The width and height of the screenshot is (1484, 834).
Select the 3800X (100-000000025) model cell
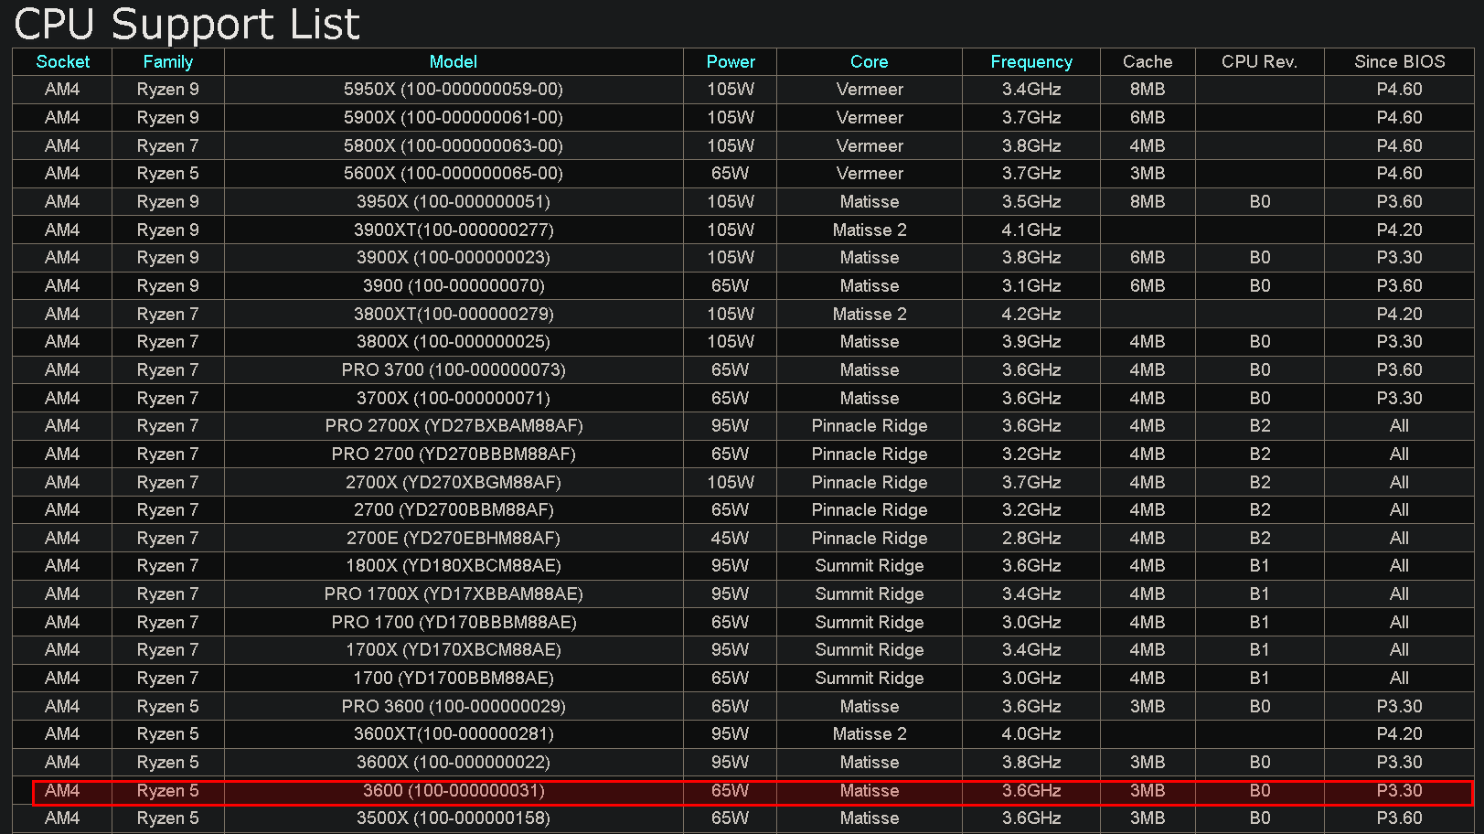point(454,342)
